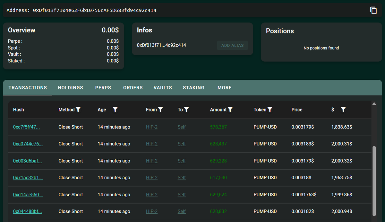This screenshot has height=222, width=385.
Task: Open the To column filter icon
Action: tap(186, 110)
